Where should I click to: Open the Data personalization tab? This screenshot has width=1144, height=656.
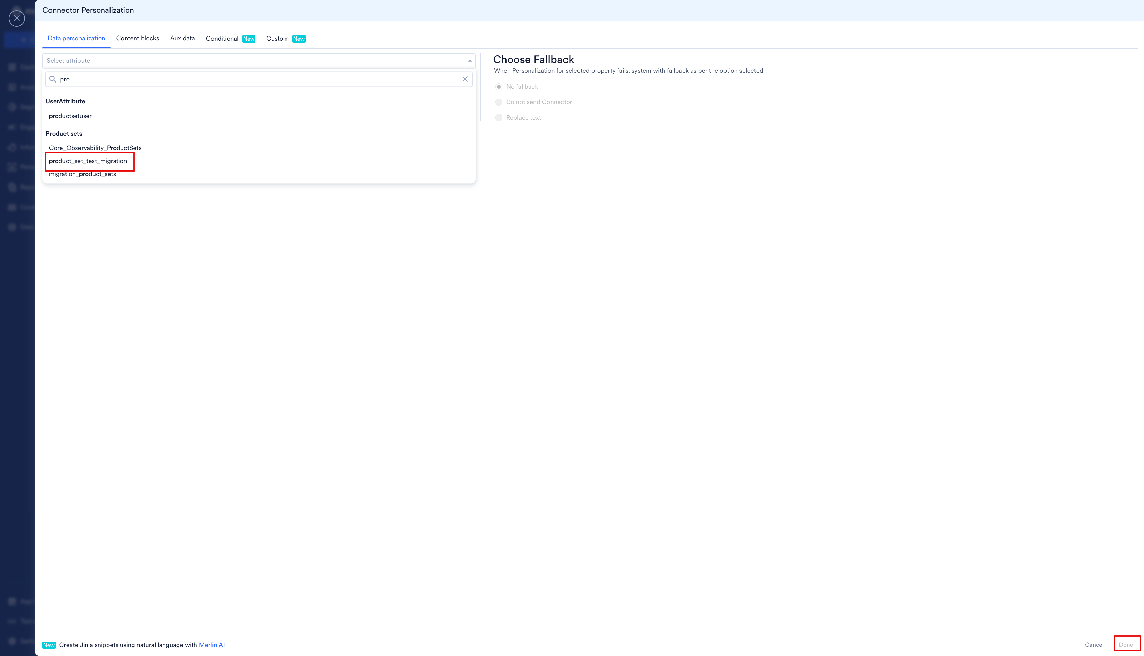point(76,38)
